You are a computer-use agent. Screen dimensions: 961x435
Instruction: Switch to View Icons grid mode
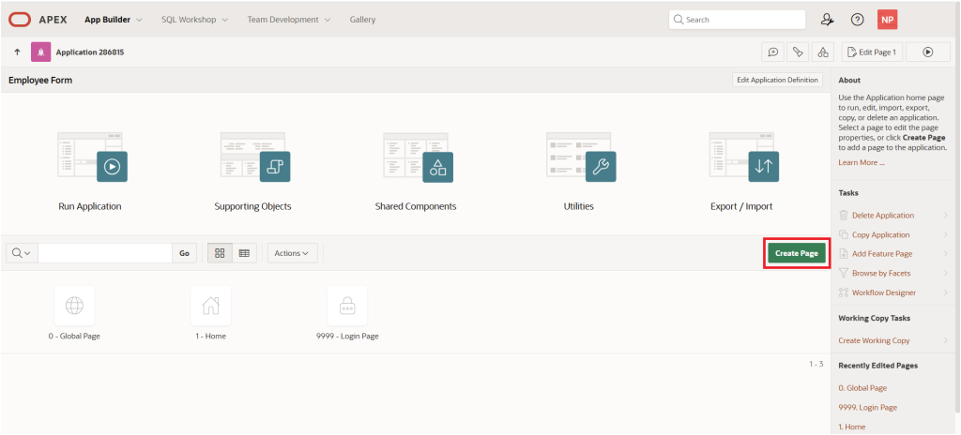[x=220, y=253]
